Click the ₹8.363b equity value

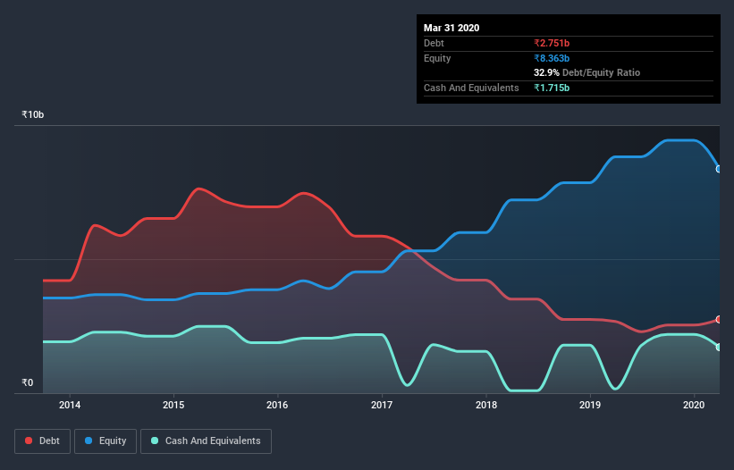[x=552, y=58]
